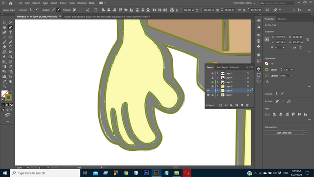
Task: Select the Scale tool
Action: pos(4,52)
